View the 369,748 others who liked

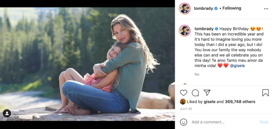pyautogui.click(x=240, y=102)
